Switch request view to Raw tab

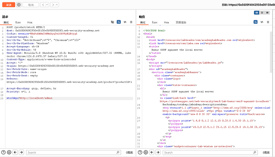pyautogui.click(x=18, y=22)
